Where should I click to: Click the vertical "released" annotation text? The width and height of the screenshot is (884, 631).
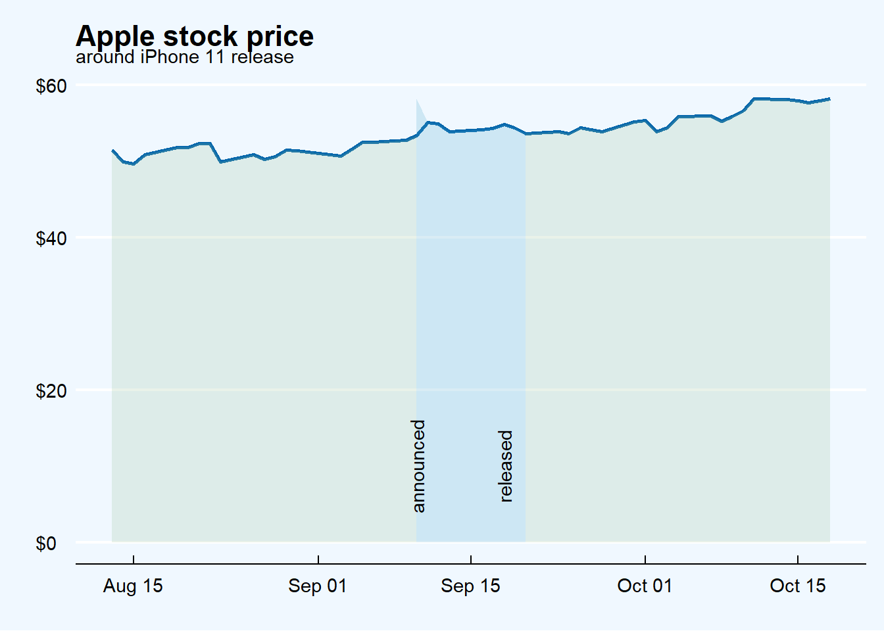tap(506, 466)
